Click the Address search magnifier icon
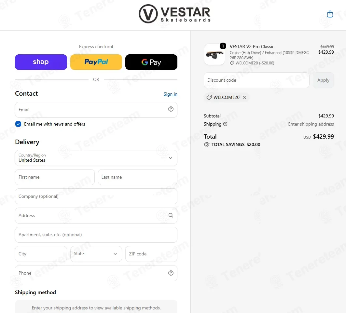This screenshot has height=313, width=346. 171,215
